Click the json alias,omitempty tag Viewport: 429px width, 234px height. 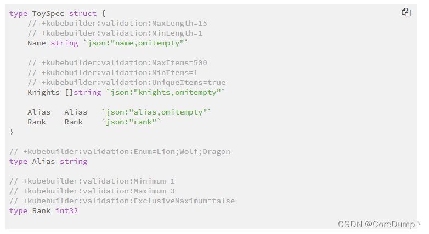click(x=156, y=112)
